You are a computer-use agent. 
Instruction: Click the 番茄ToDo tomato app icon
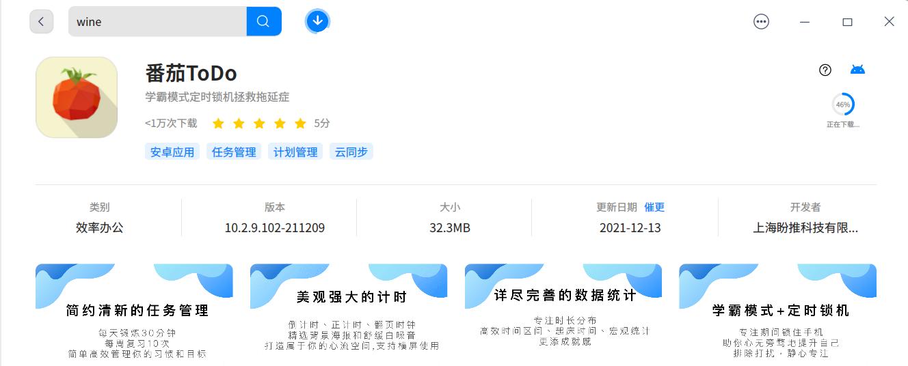pyautogui.click(x=77, y=97)
